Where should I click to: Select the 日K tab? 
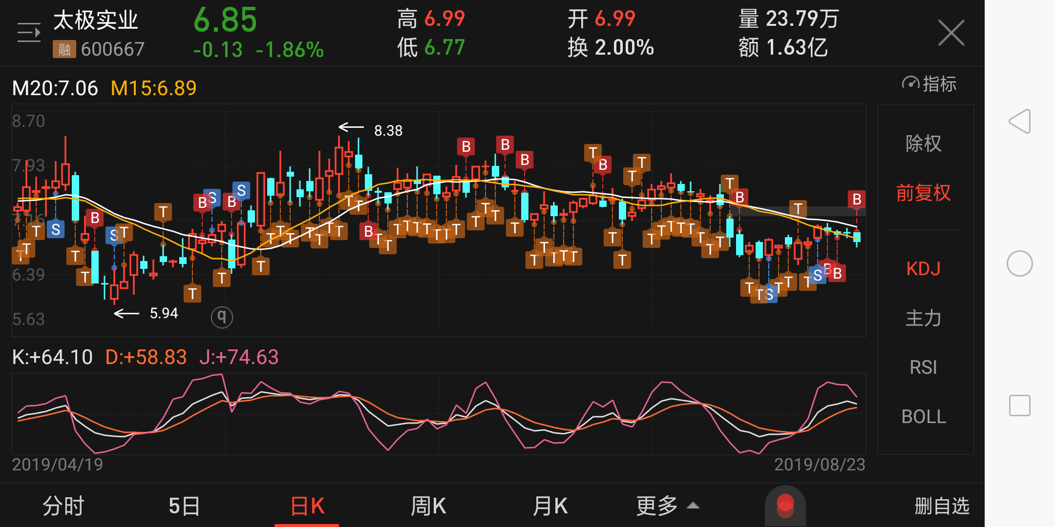[x=307, y=506]
